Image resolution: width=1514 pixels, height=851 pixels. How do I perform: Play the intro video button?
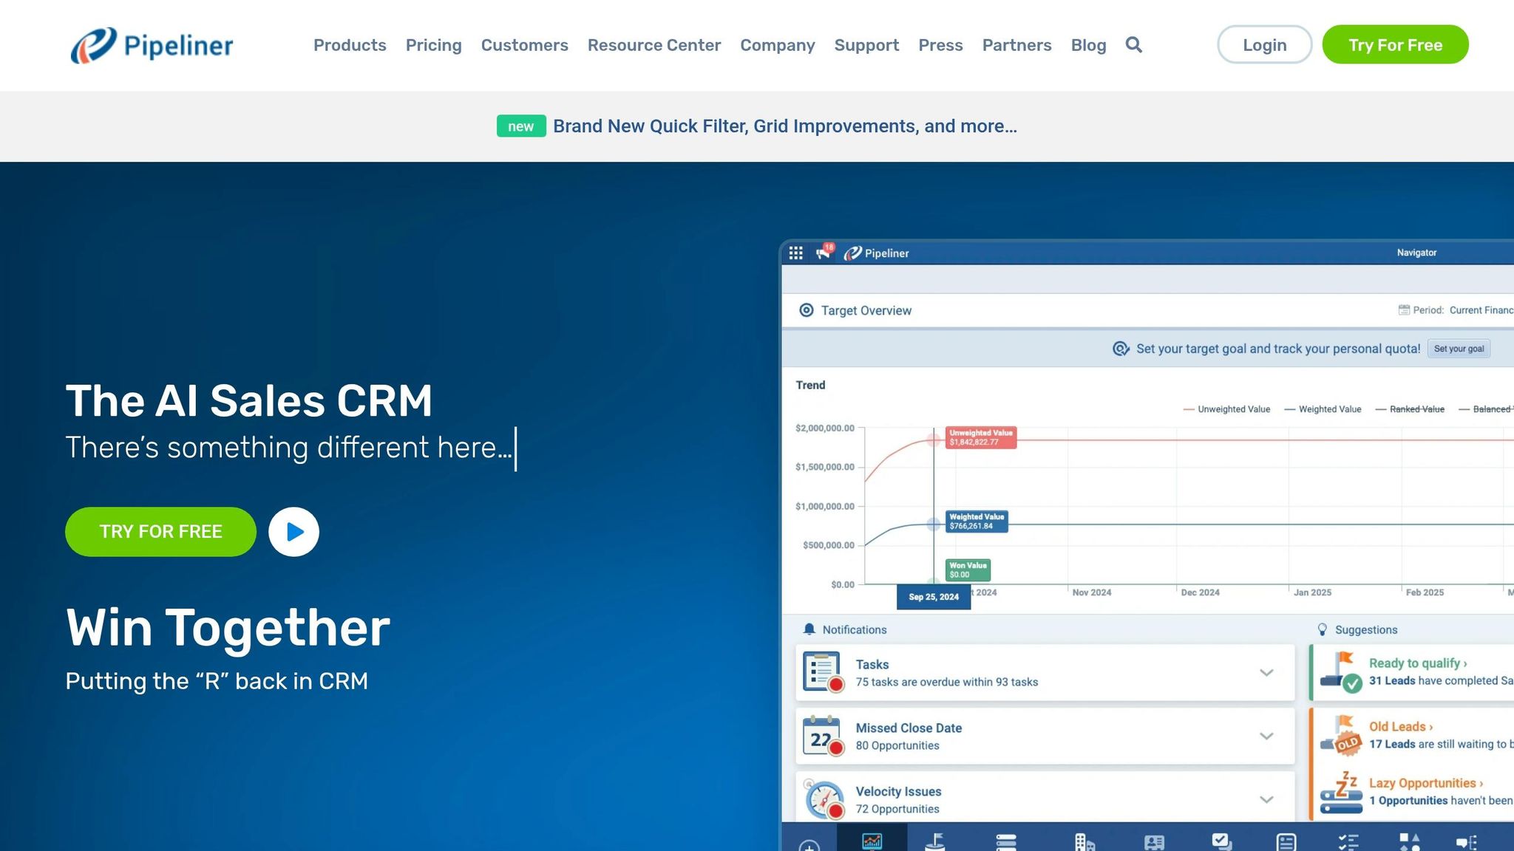tap(293, 532)
